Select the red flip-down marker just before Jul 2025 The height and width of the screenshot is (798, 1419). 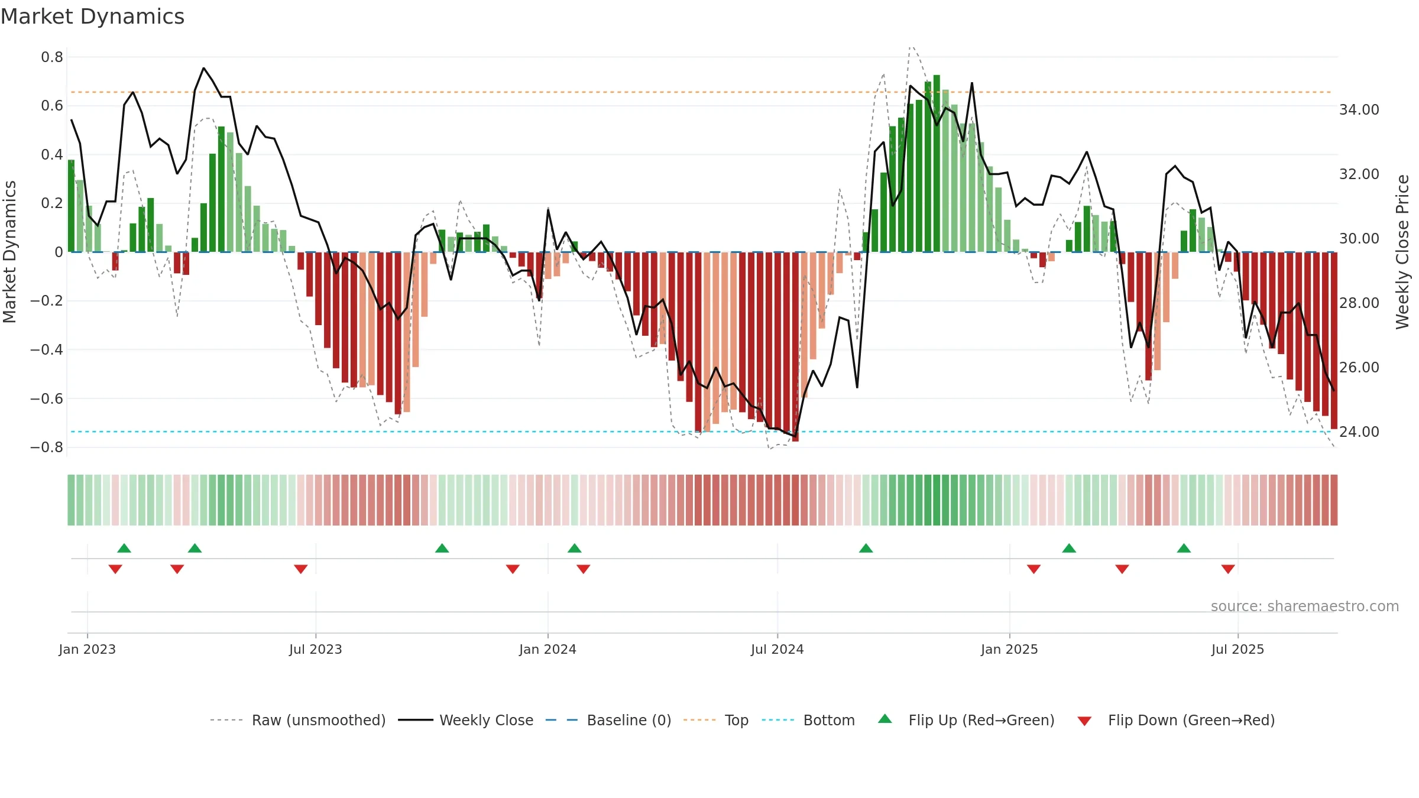tap(1228, 569)
